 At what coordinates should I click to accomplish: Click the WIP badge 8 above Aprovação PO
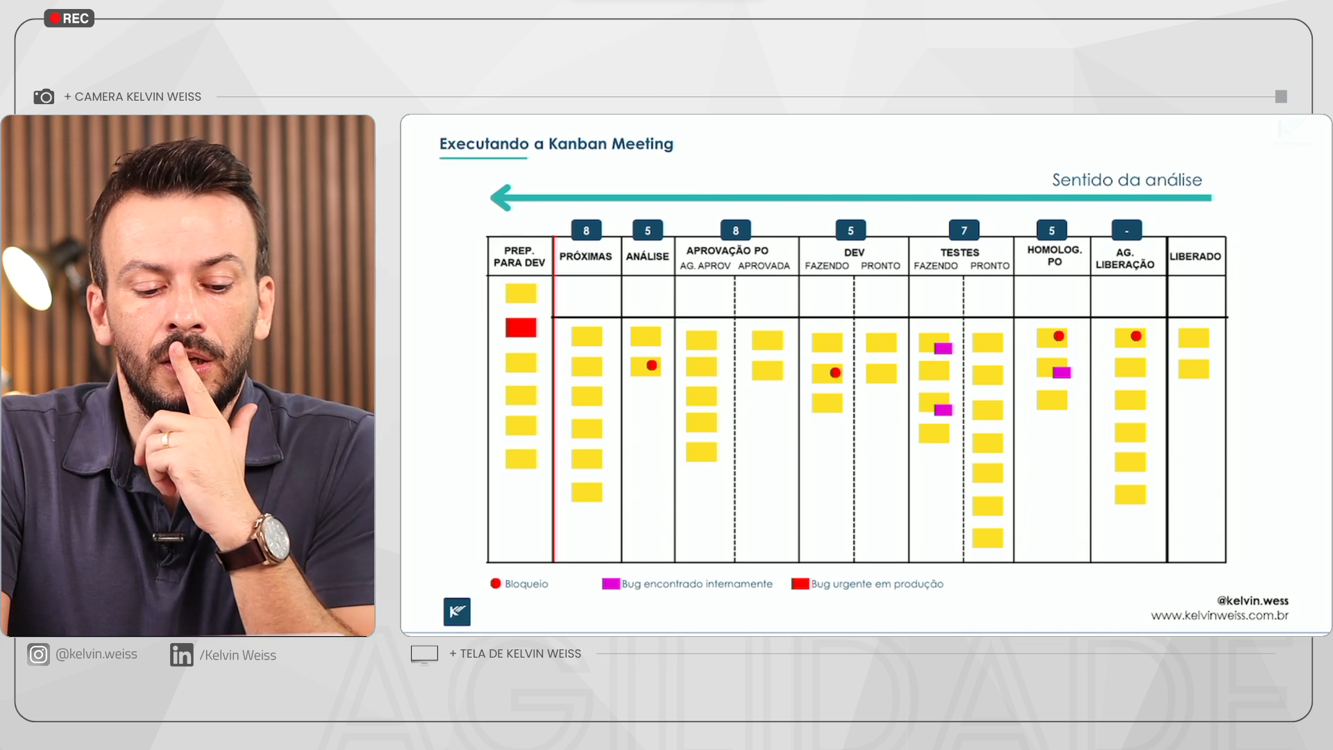pos(735,230)
